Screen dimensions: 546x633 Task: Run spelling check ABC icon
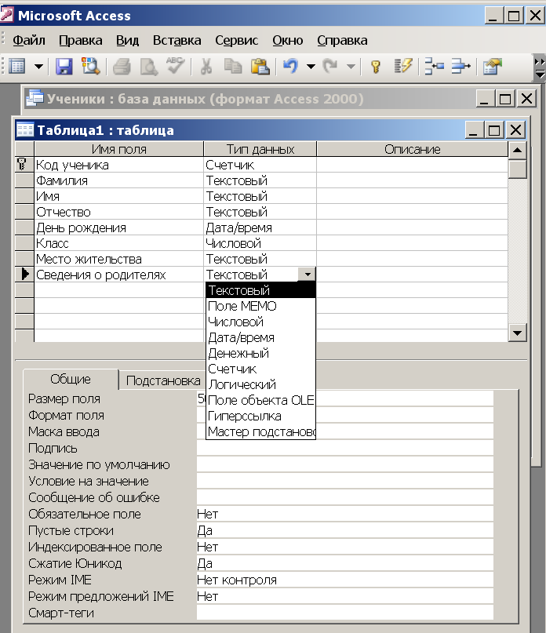point(175,66)
